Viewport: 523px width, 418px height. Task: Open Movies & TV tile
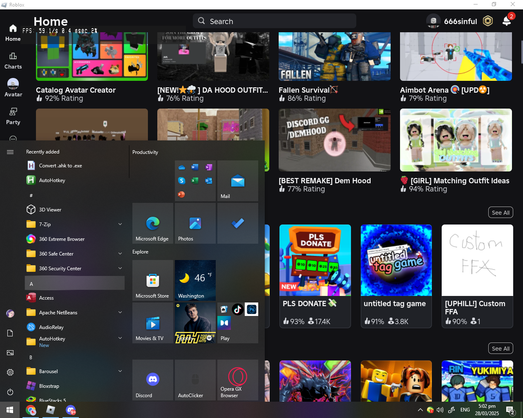[x=153, y=323]
